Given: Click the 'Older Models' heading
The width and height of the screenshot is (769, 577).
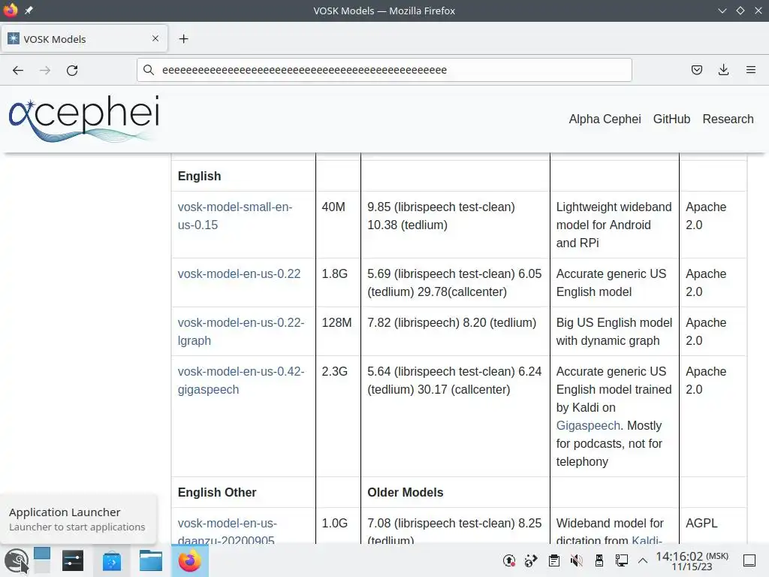Looking at the screenshot, I should [x=405, y=492].
